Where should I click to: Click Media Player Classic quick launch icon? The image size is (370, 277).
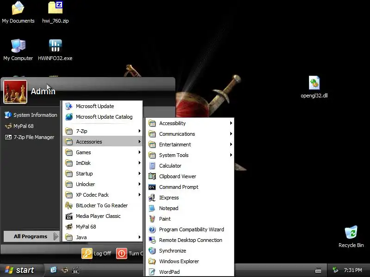click(x=75, y=270)
